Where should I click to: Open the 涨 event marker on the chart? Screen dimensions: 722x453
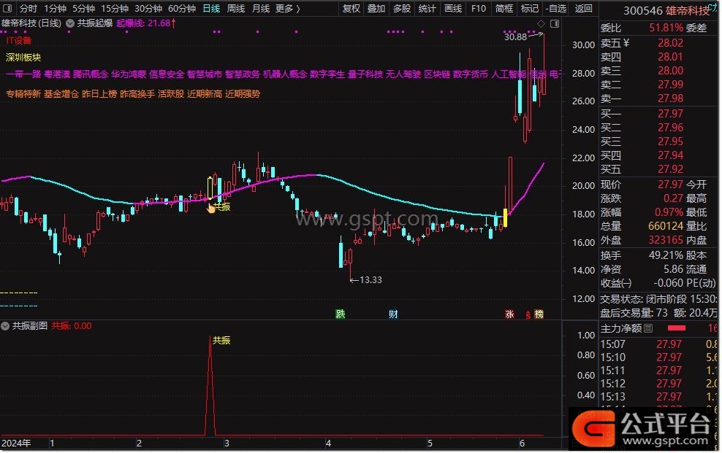point(509,314)
